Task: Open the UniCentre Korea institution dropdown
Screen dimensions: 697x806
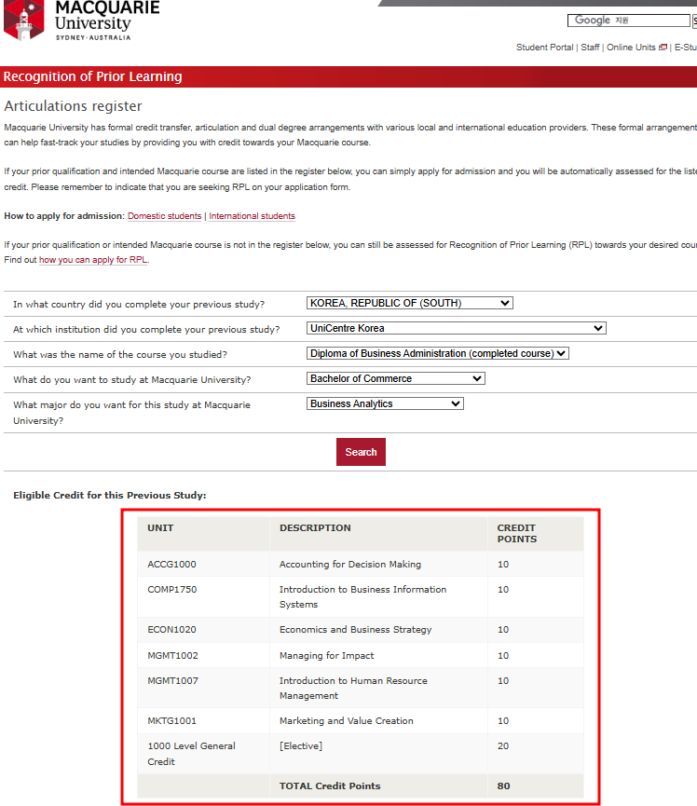Action: tap(456, 328)
